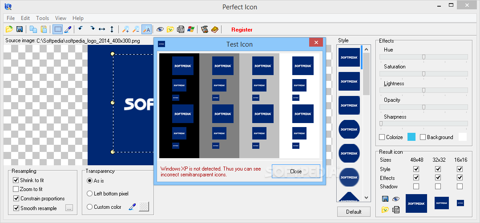Open the cyan Colorize color swatch

411,137
